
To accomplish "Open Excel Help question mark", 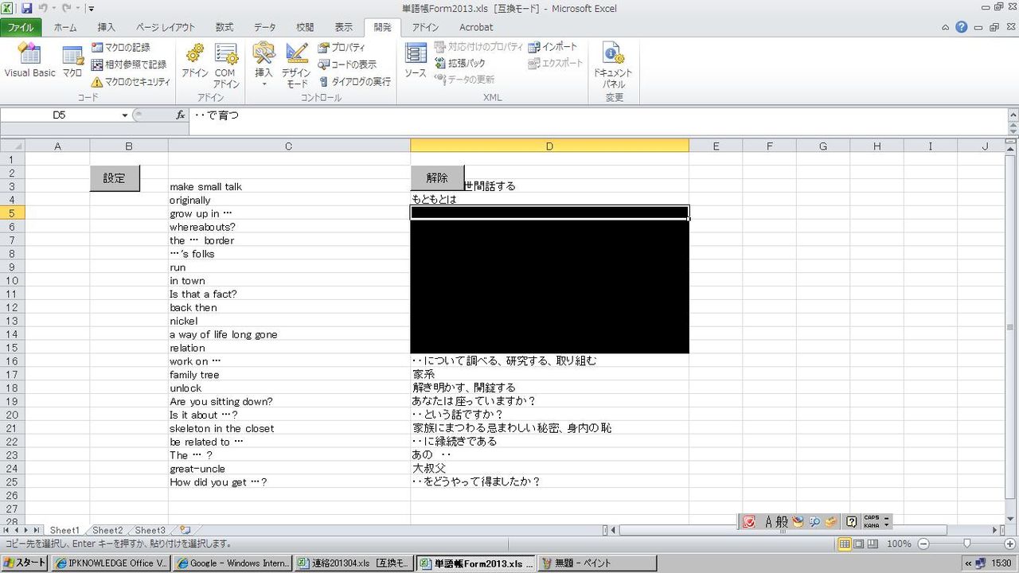I will point(961,27).
